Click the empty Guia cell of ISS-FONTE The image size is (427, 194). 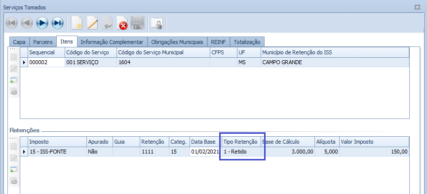(x=126, y=152)
